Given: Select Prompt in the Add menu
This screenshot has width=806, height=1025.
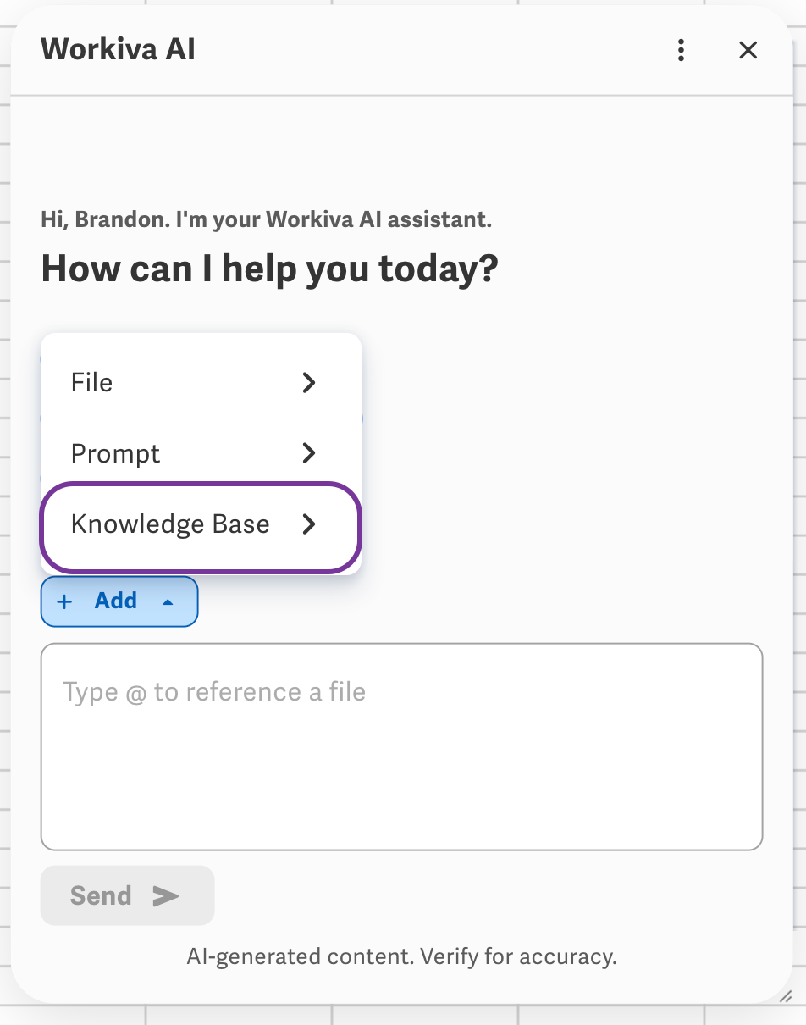Looking at the screenshot, I should (201, 453).
